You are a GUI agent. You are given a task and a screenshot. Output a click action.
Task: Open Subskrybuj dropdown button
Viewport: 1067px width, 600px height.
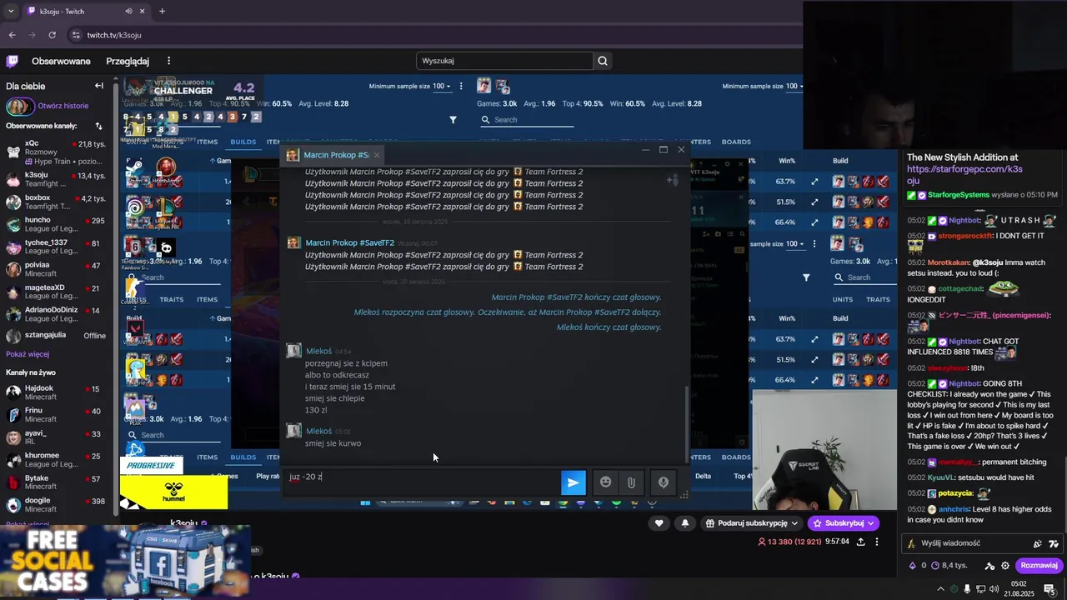coord(844,523)
